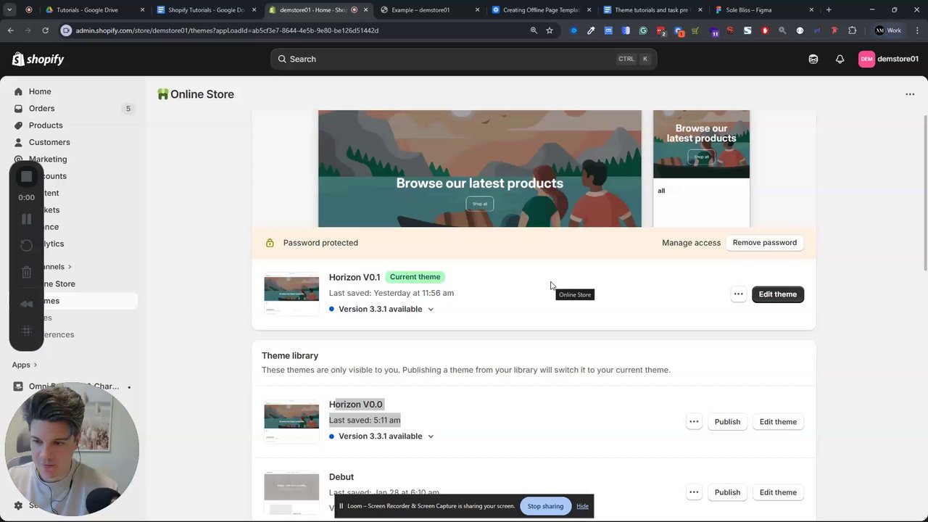Open the Shopify logo home link
This screenshot has width=928, height=522.
(x=38, y=59)
